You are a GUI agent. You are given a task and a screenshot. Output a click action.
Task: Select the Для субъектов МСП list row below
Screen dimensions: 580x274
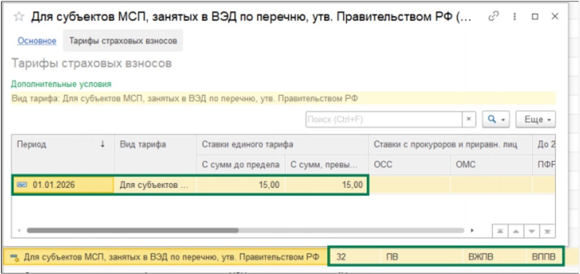click(x=170, y=257)
